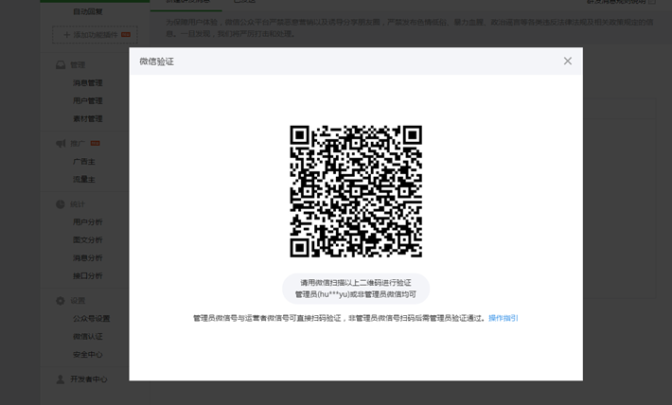The height and width of the screenshot is (405, 672).
Task: Open 消息管理 in the sidebar
Action: [x=88, y=82]
